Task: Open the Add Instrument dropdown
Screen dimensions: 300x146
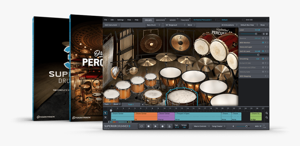Action: [112, 25]
